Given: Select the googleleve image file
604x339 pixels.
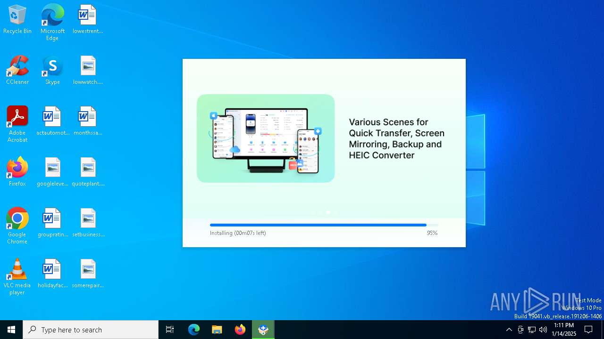Looking at the screenshot, I should (x=52, y=172).
